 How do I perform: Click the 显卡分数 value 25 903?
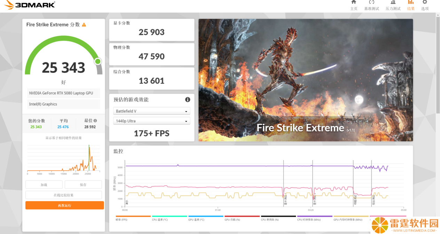pyautogui.click(x=151, y=32)
